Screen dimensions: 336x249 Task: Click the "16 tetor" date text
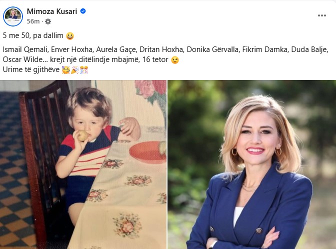pos(155,59)
